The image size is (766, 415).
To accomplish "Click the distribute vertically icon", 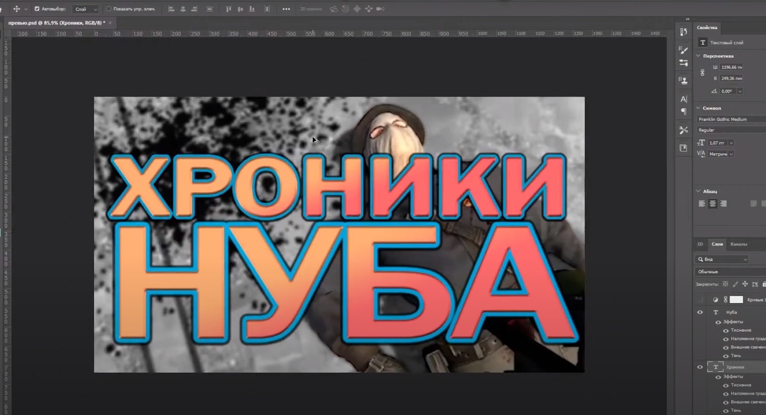I will point(209,9).
